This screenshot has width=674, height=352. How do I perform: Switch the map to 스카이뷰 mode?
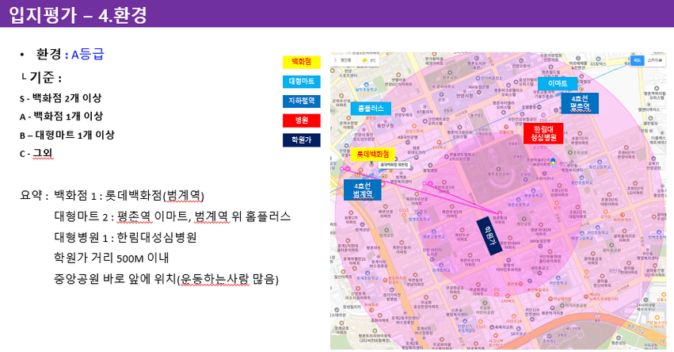(655, 61)
